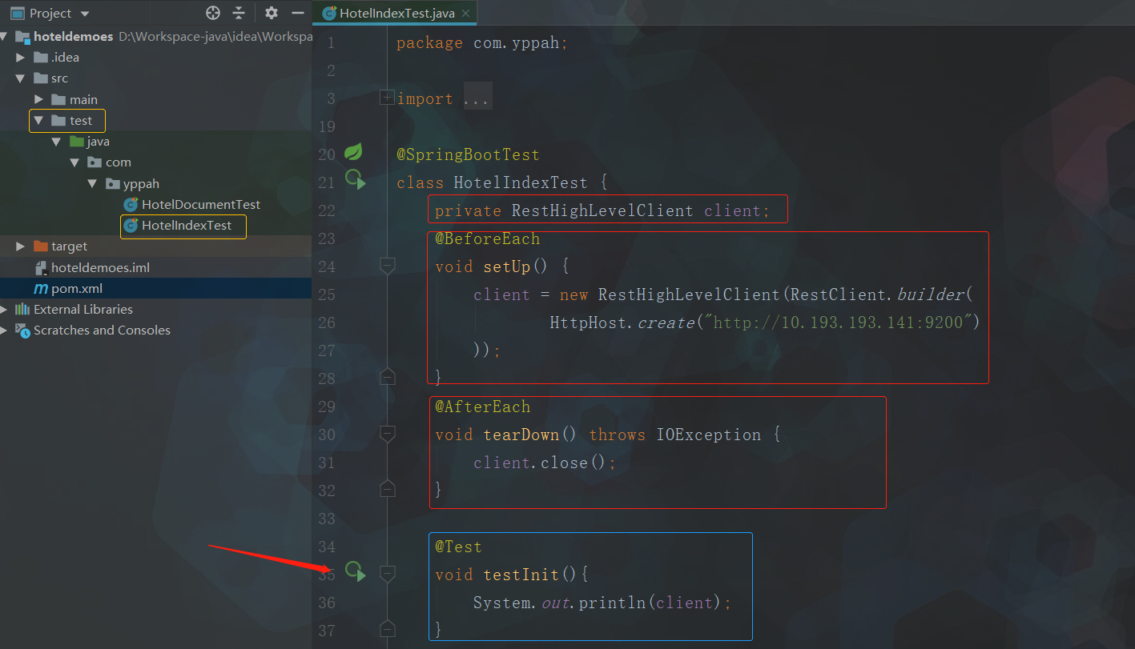Click @AfterEach annotation

483,407
